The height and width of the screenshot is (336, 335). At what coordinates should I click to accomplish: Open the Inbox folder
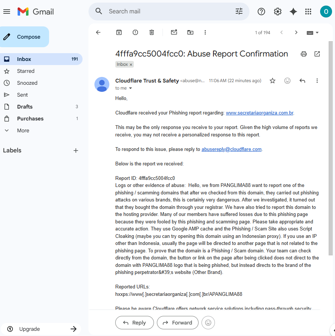coord(41,59)
